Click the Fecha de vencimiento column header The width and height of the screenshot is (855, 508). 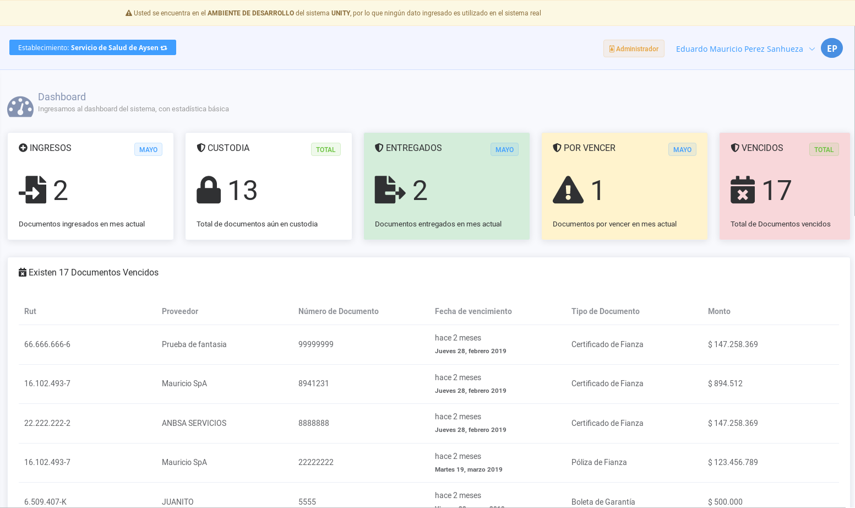tap(473, 311)
